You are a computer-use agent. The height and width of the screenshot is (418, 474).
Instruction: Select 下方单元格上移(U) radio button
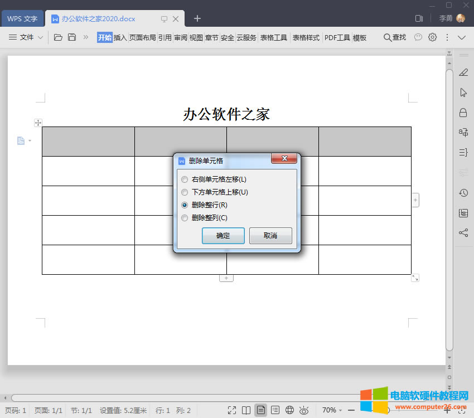coord(185,192)
